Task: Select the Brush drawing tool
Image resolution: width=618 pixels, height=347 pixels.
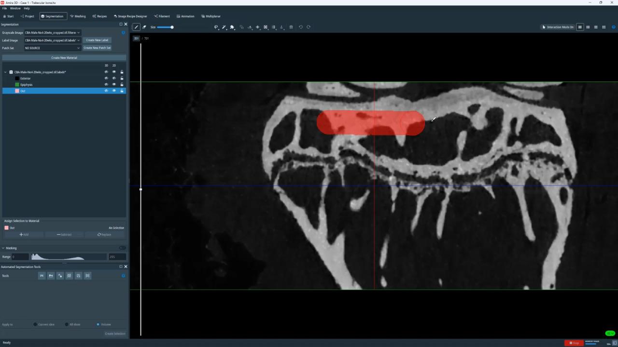Action: point(137,27)
